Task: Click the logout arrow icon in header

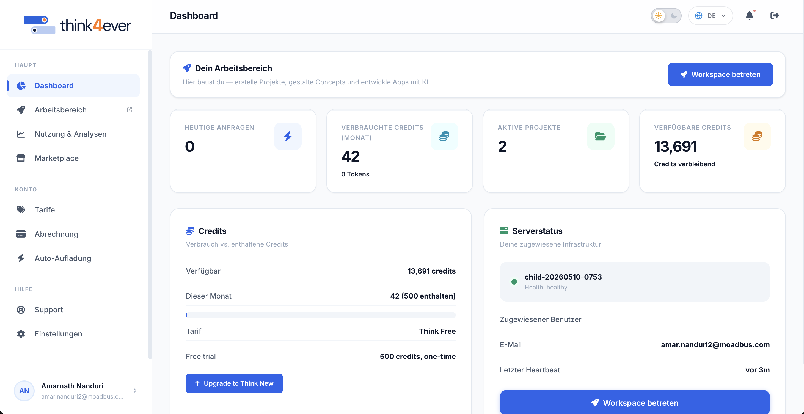Action: 775,16
